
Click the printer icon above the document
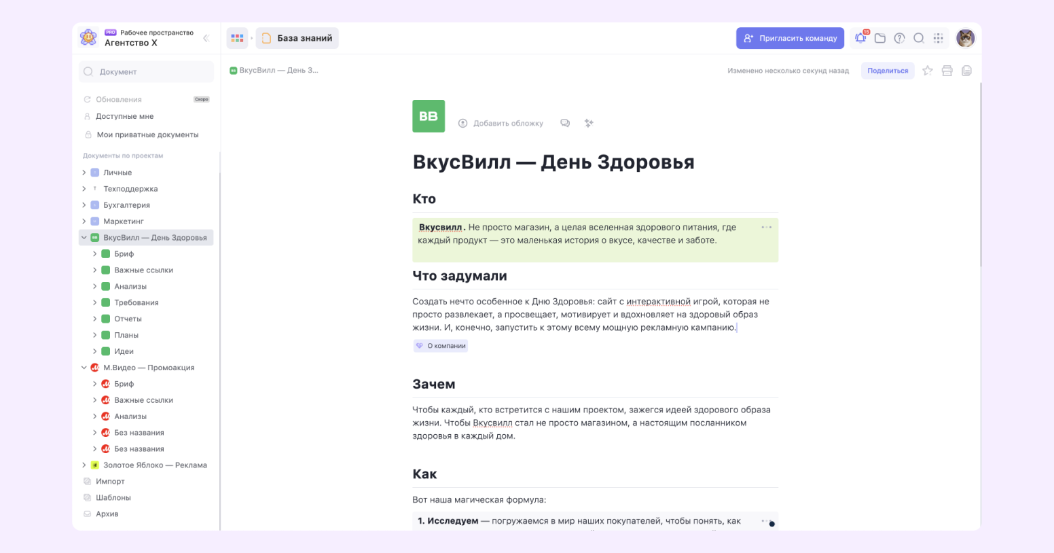(947, 70)
